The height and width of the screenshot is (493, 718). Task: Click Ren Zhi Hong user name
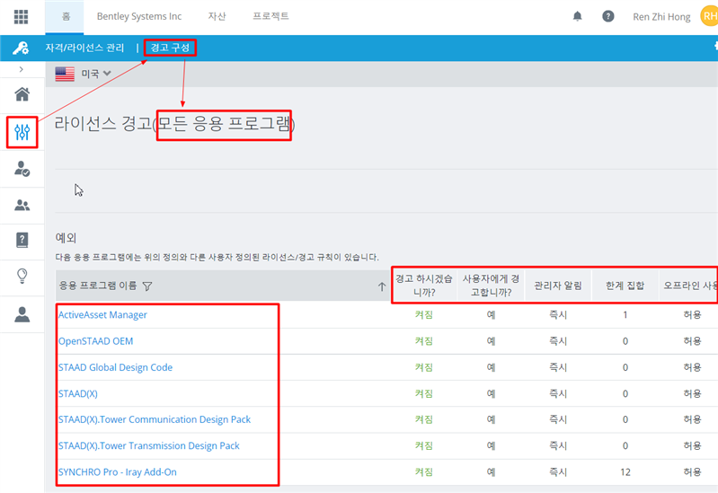click(x=661, y=17)
